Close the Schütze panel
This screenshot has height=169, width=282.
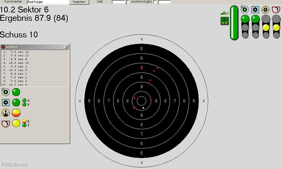[x=67, y=47]
